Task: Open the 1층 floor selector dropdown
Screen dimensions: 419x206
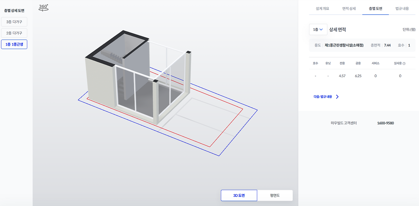Action: [x=318, y=29]
